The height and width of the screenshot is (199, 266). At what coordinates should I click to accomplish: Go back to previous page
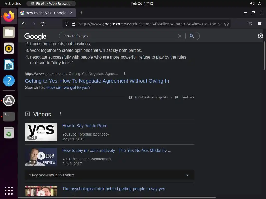coord(24,24)
